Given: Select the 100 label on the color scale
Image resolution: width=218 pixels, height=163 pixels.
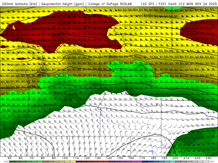Looking at the screenshot, I should pos(65,158).
